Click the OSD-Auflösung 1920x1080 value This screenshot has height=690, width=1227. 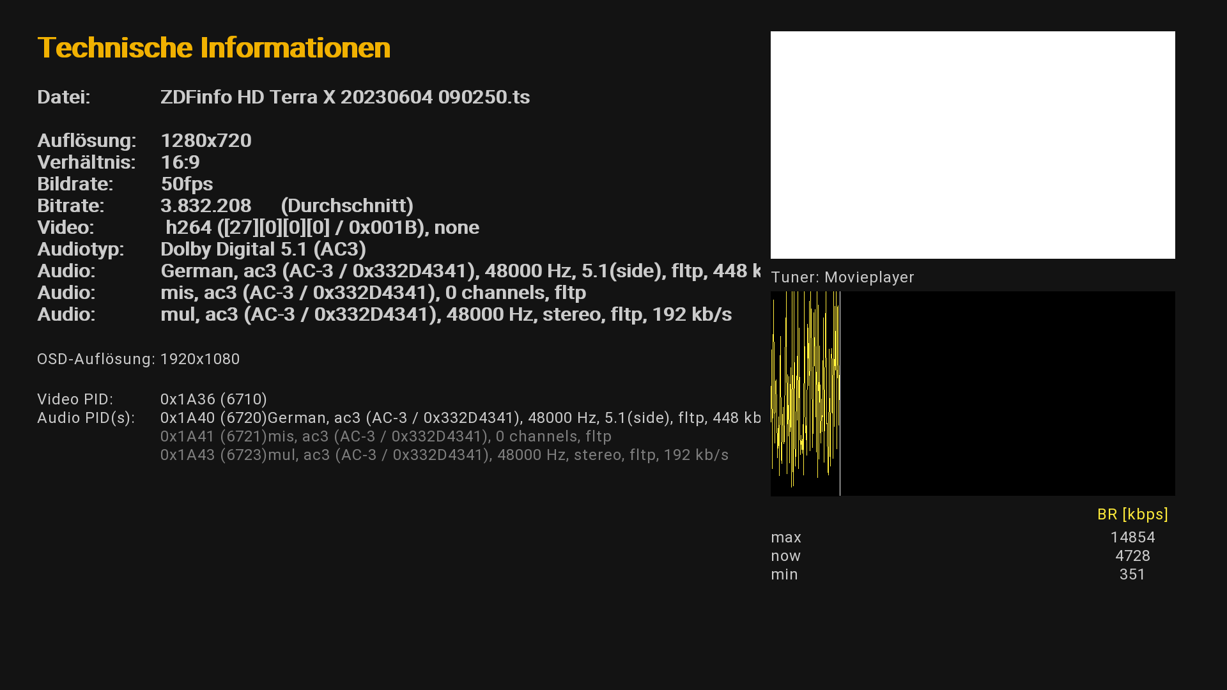click(200, 359)
